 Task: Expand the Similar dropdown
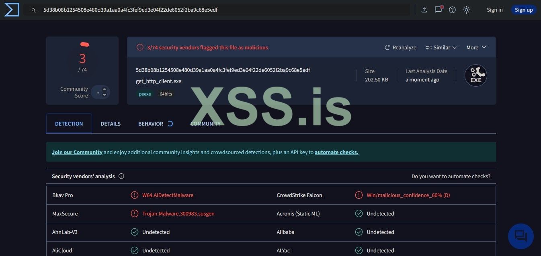click(441, 47)
